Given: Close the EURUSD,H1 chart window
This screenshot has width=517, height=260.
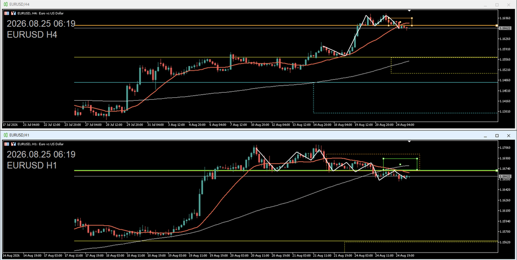Looking at the screenshot, I should pos(508,136).
